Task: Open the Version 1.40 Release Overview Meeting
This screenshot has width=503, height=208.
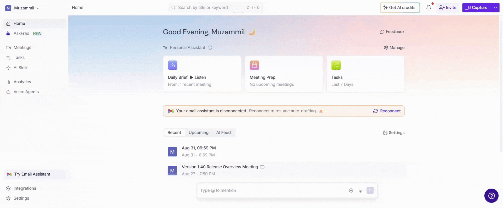Action: coord(220,167)
